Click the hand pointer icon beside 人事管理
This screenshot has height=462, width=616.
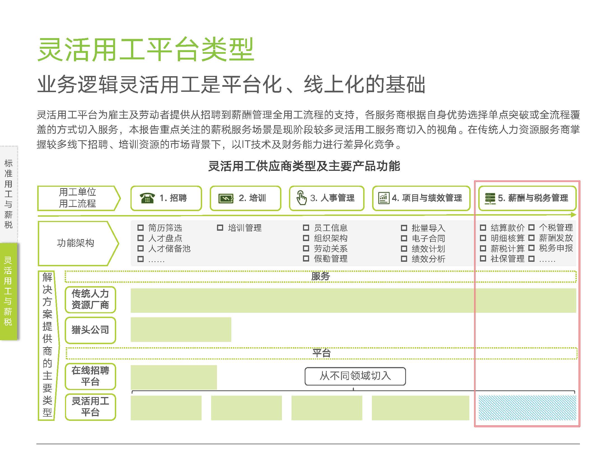(x=301, y=198)
